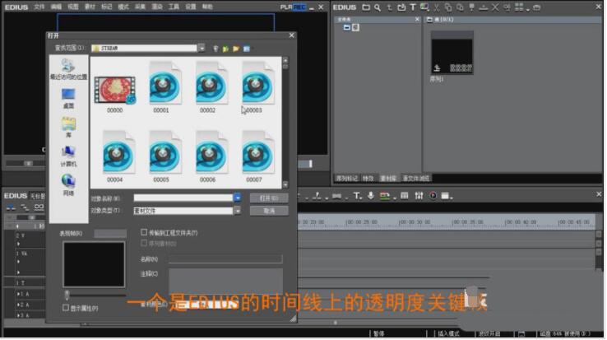Click the 打开 button in the Open dialog

click(x=269, y=198)
